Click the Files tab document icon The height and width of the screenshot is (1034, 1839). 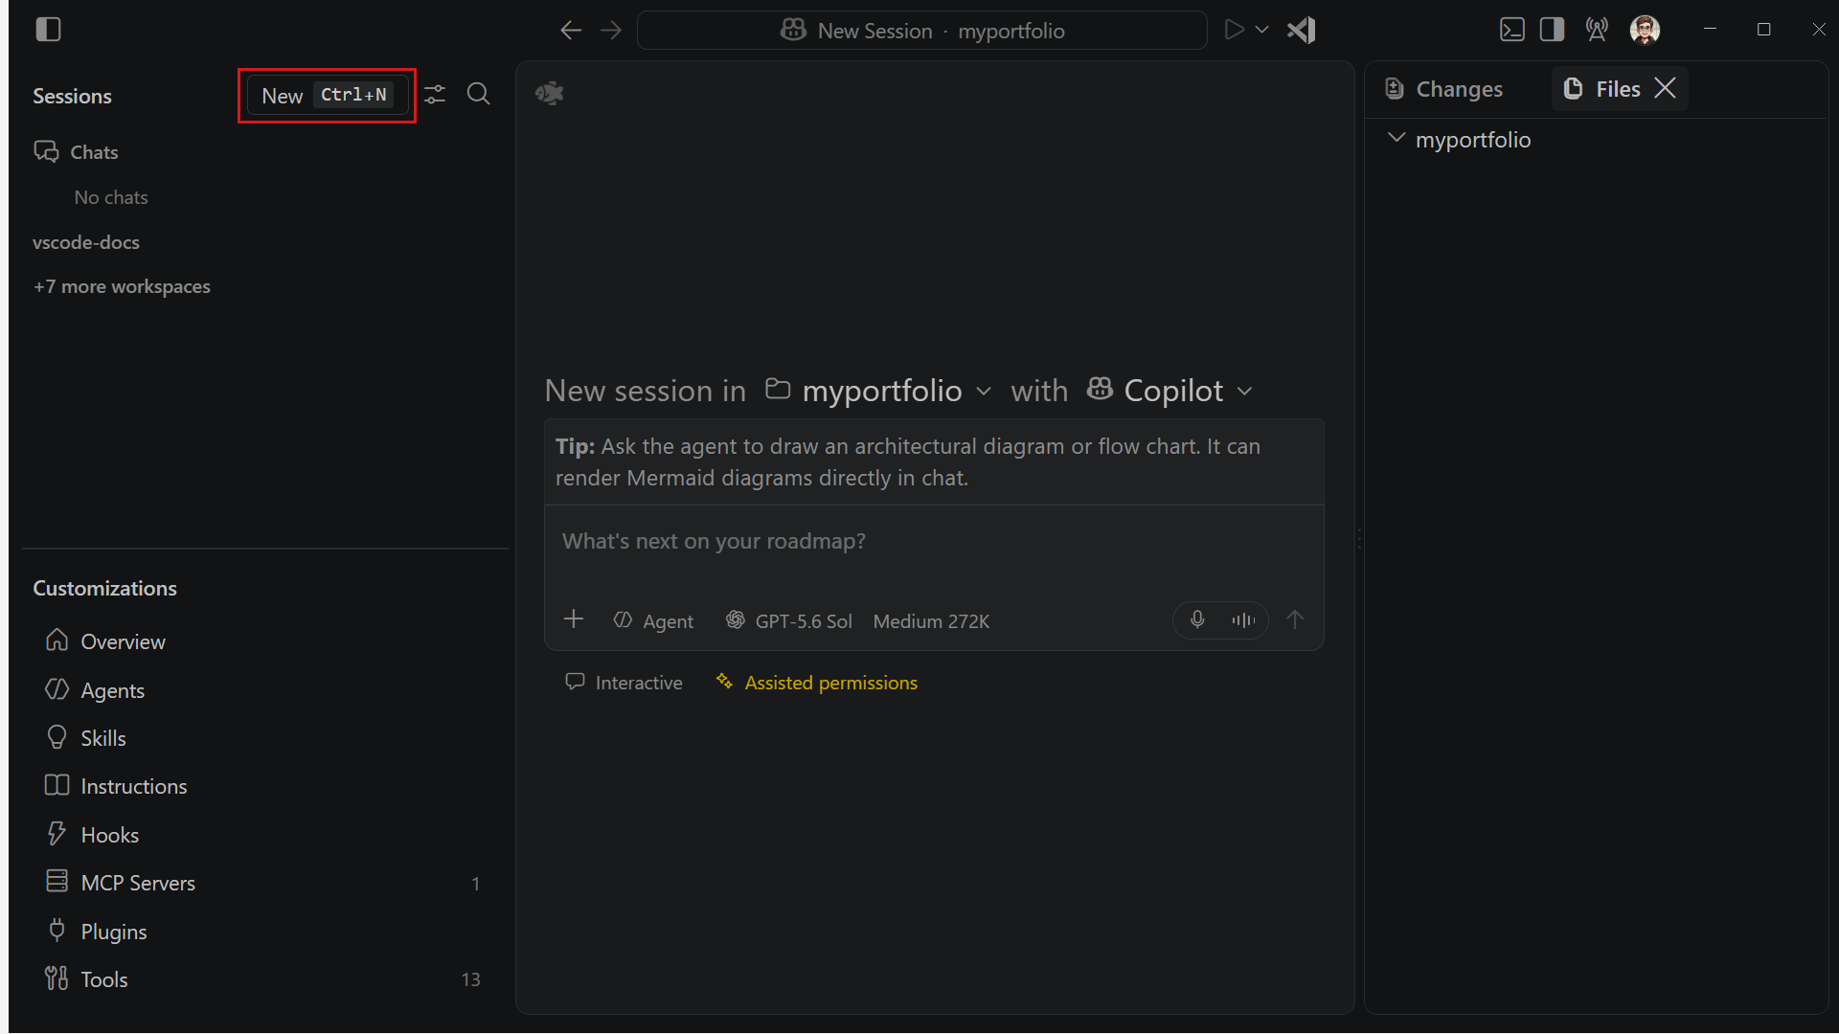tap(1573, 88)
